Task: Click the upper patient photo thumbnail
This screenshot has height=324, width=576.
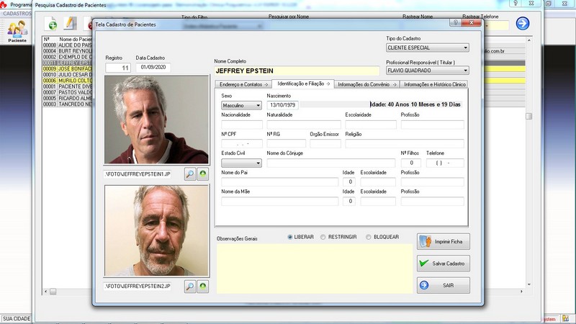Action: tap(156, 120)
